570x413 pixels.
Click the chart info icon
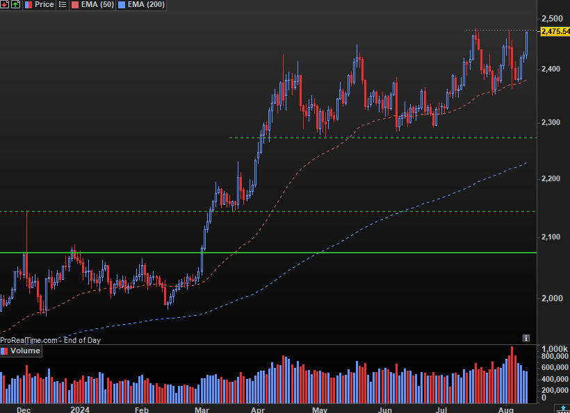(526, 338)
